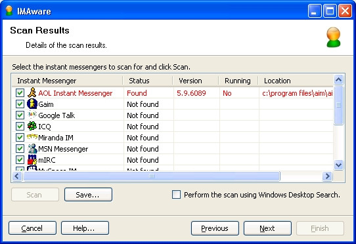
Task: Click the AOL Instant Messenger running-man icon
Action: pyautogui.click(x=32, y=92)
